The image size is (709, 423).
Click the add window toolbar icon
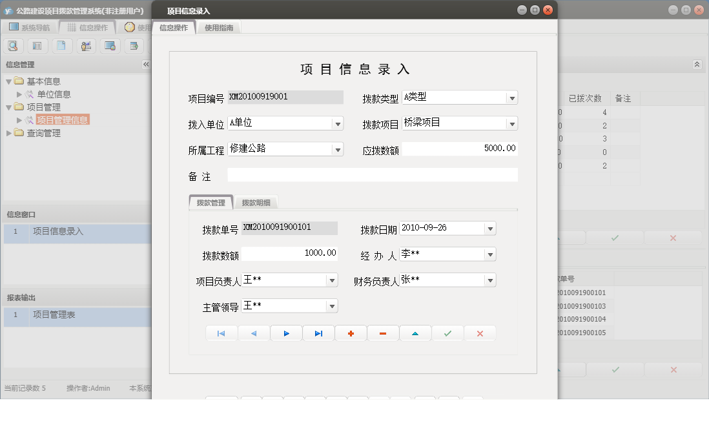pos(134,46)
